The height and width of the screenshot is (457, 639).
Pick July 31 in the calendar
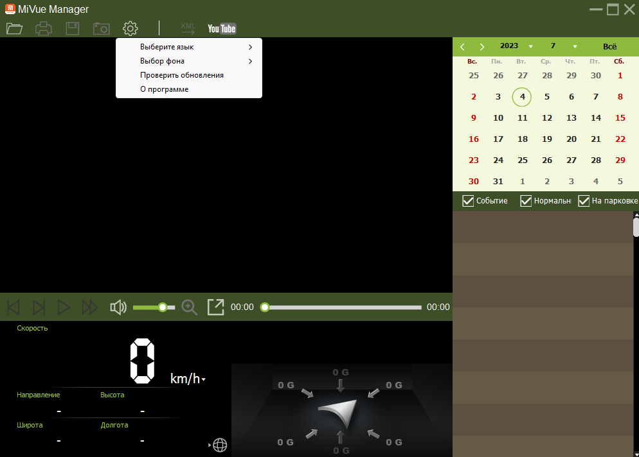(x=498, y=182)
